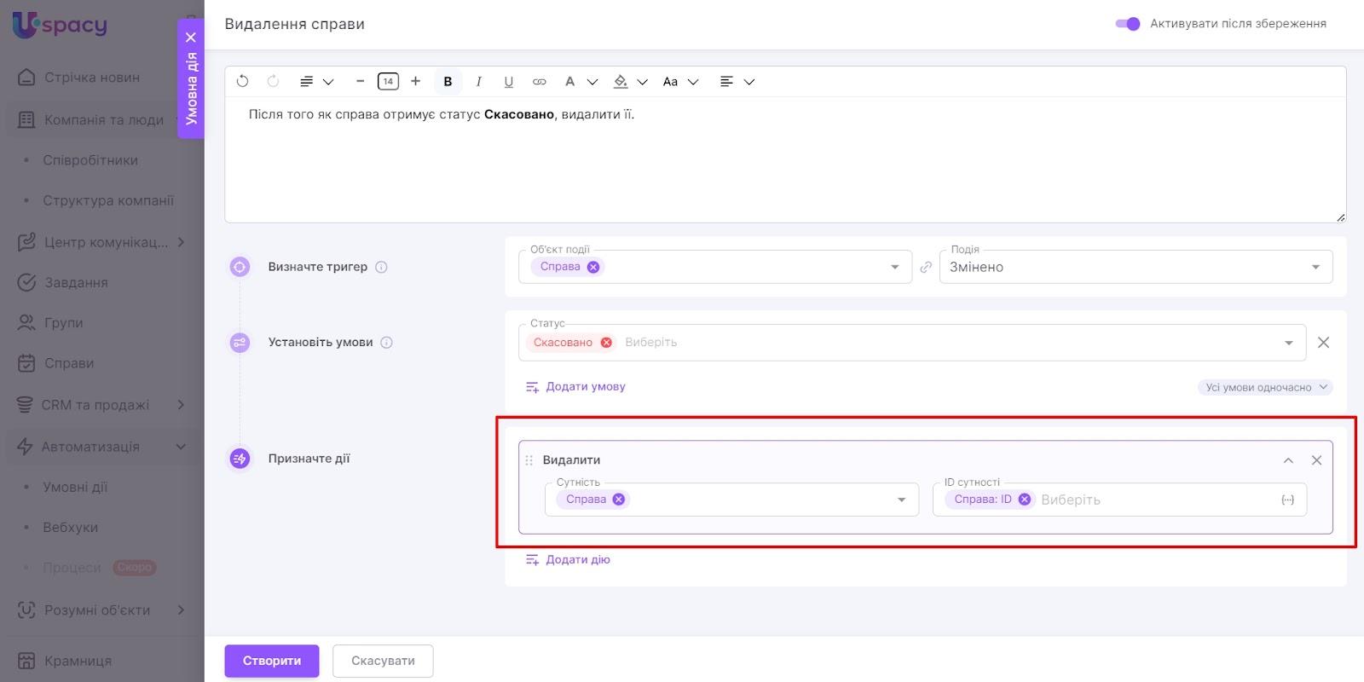The height and width of the screenshot is (682, 1364).
Task: Apply italic formatting in the editor
Action: (x=478, y=82)
